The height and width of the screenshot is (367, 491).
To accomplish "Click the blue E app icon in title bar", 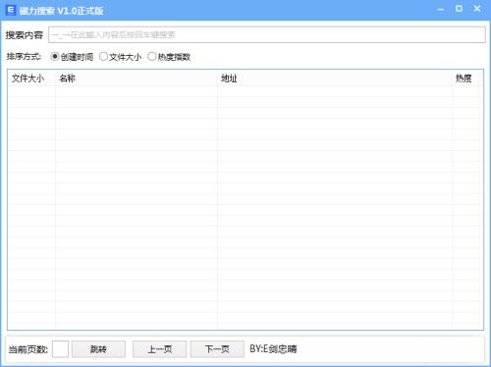I will pyautogui.click(x=11, y=10).
